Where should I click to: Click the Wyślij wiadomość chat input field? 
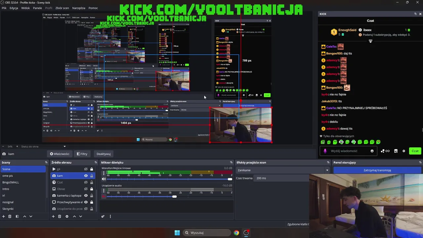(349, 151)
